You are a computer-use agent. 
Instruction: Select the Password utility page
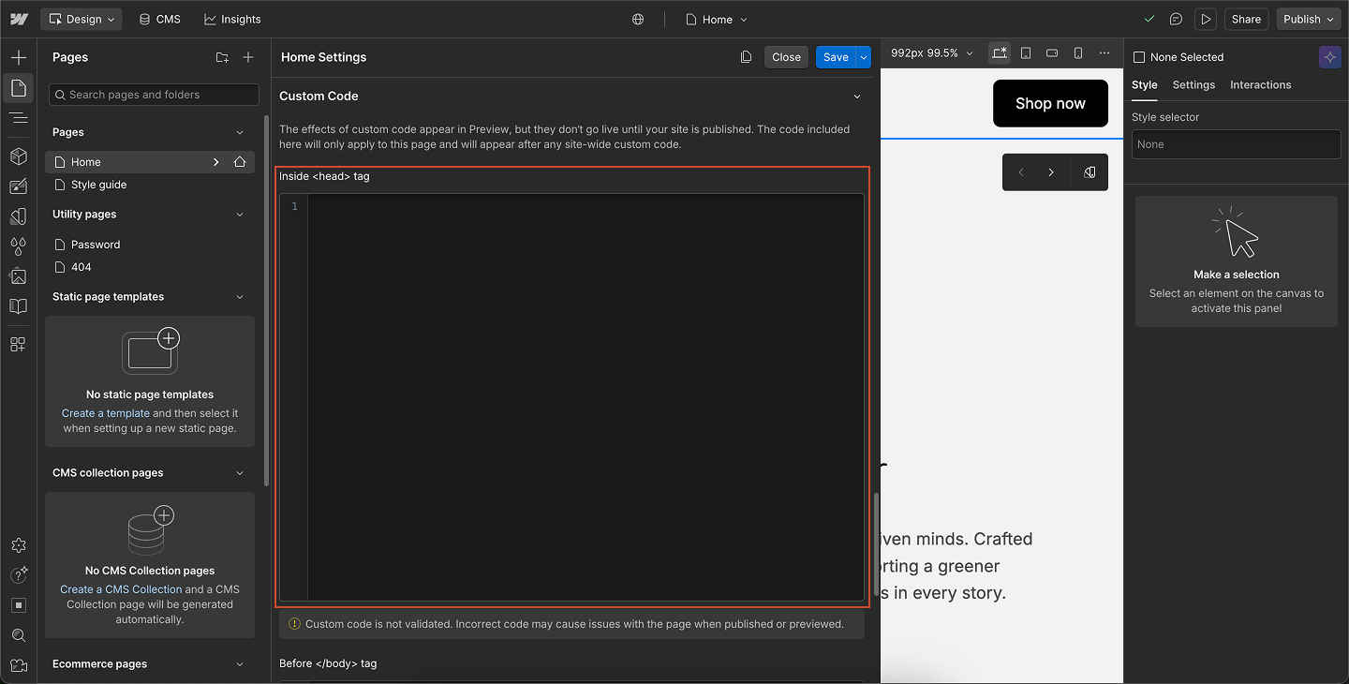click(x=150, y=245)
